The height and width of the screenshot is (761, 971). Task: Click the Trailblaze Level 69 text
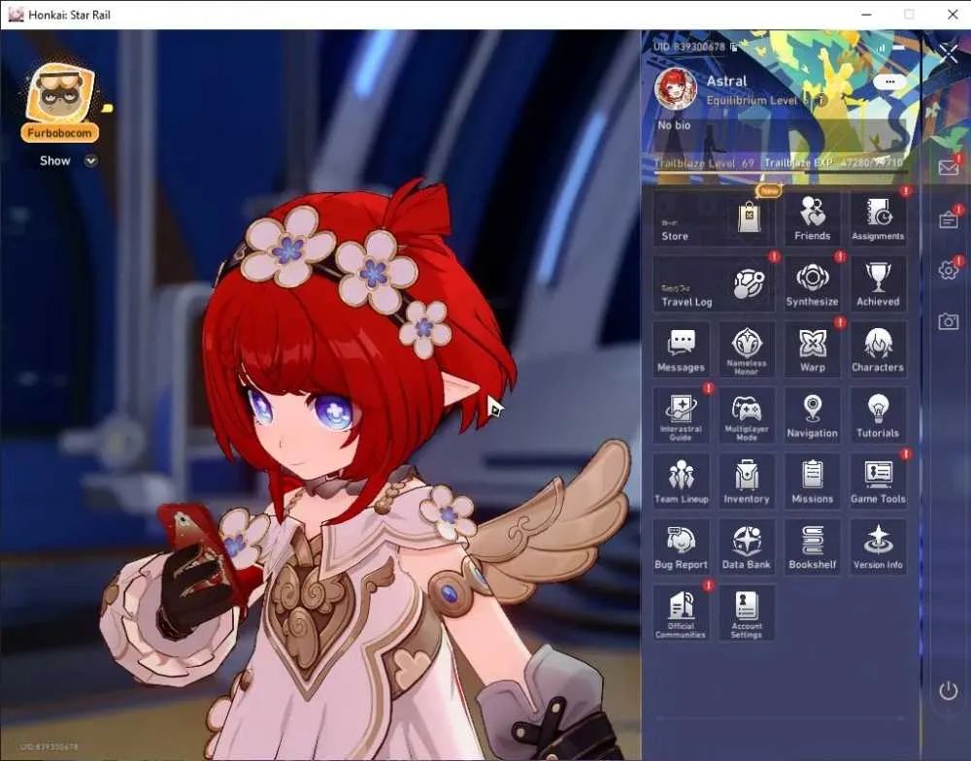[704, 163]
